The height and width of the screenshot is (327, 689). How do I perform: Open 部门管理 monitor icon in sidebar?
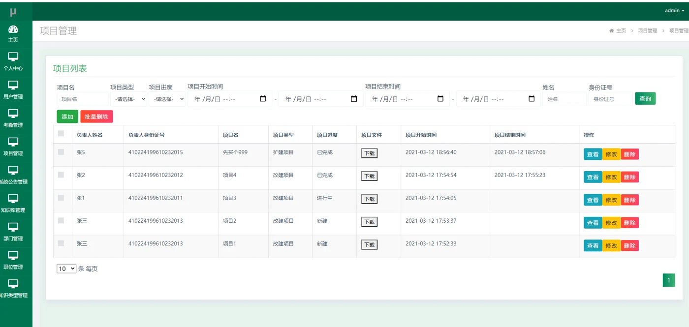(13, 227)
